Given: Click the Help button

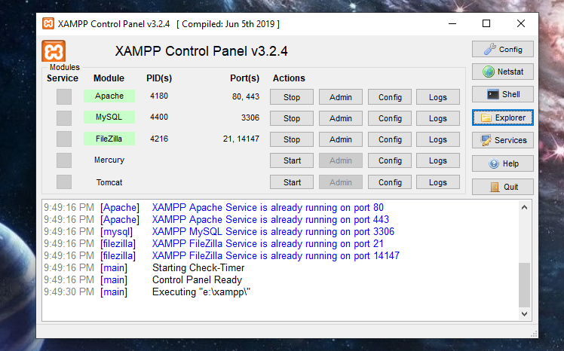Looking at the screenshot, I should (502, 163).
